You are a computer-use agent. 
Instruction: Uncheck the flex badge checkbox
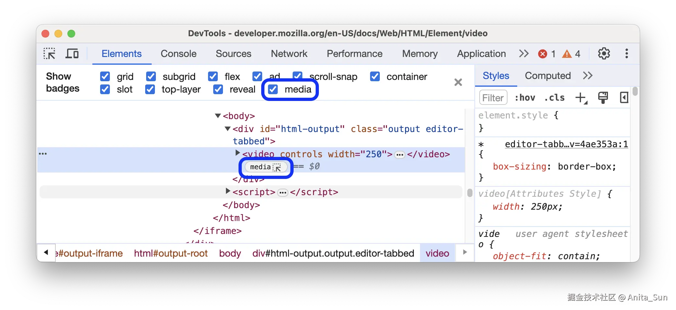click(213, 76)
